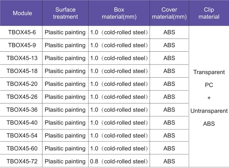Select the Cover material(mm) header

click(169, 13)
